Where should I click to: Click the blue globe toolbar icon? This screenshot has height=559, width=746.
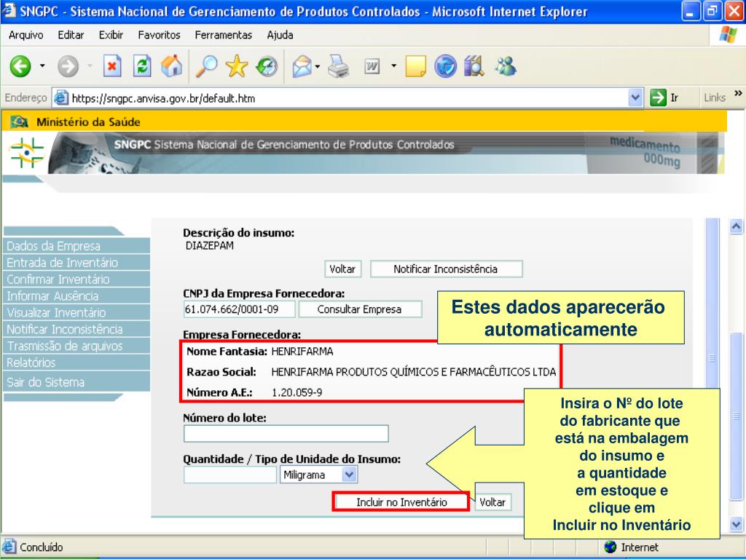pos(445,66)
